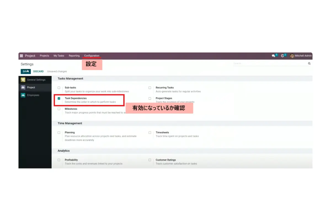Click the 'Unsaved changes' status text
This screenshot has height=221, width=331.
[x=57, y=71]
